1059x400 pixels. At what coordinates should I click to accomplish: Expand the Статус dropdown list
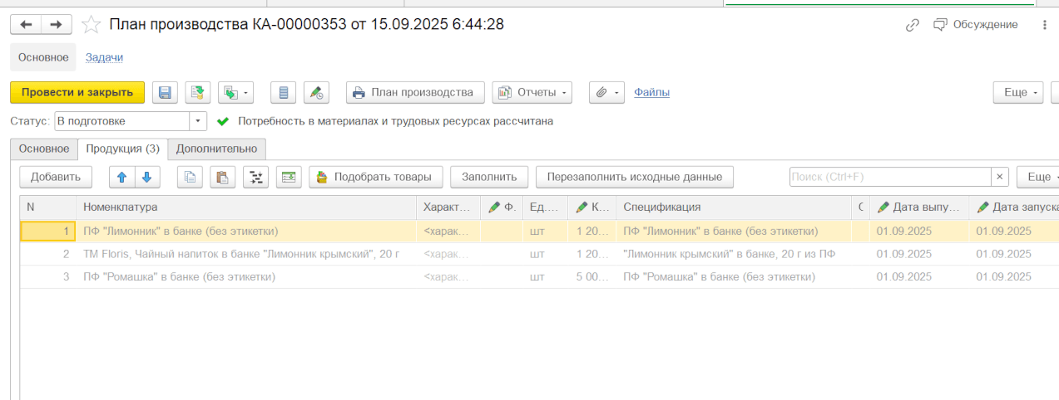pos(198,121)
